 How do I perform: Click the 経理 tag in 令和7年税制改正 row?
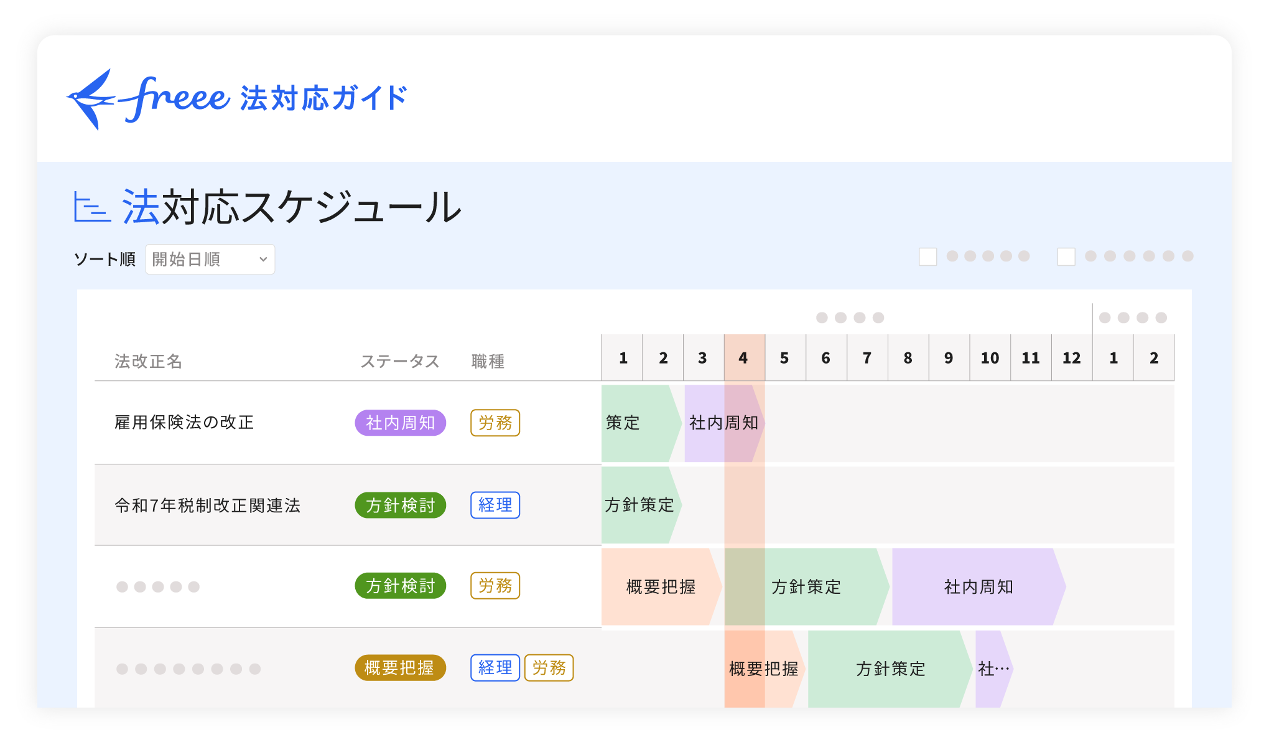pyautogui.click(x=495, y=505)
